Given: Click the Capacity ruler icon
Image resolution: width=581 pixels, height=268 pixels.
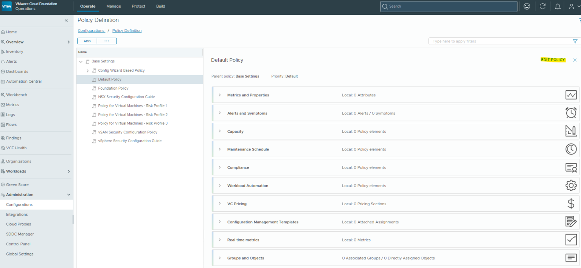Looking at the screenshot, I should pos(571,131).
